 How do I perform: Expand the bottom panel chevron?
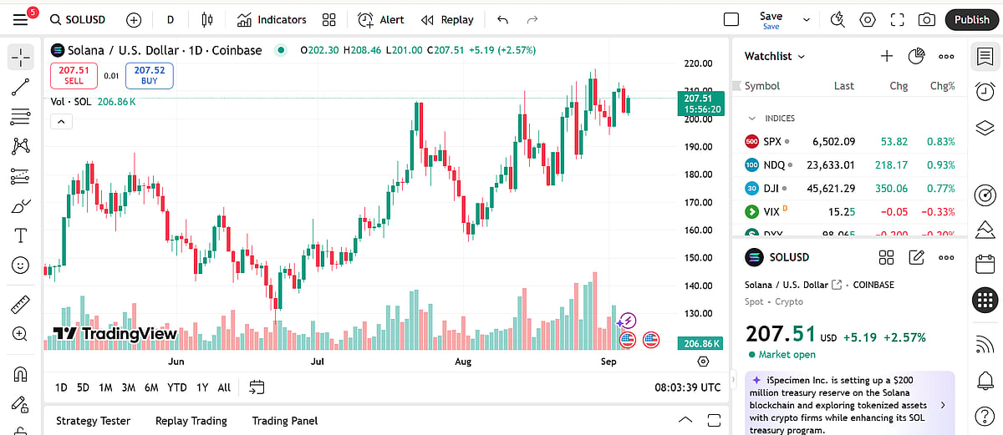(x=685, y=420)
